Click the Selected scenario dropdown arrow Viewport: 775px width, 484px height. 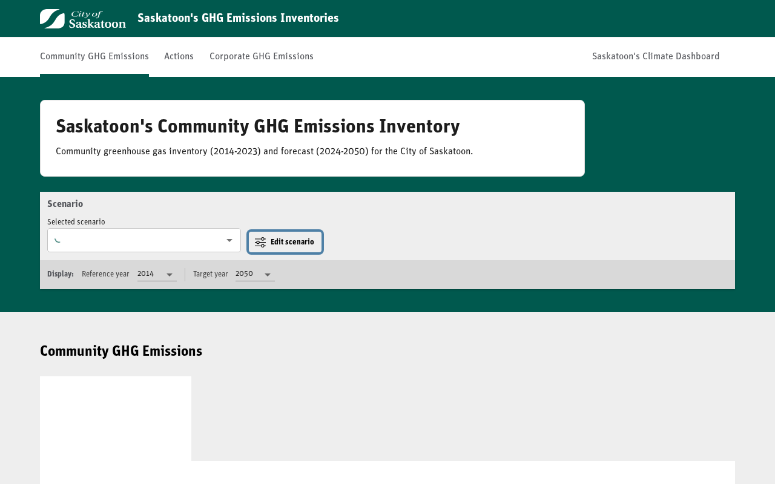(x=229, y=240)
